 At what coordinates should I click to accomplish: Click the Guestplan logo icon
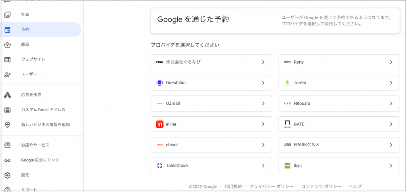tap(159, 83)
